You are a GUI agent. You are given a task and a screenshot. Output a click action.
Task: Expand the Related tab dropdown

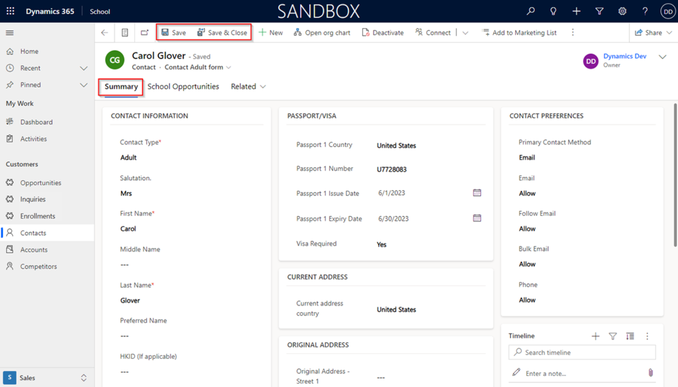click(248, 86)
